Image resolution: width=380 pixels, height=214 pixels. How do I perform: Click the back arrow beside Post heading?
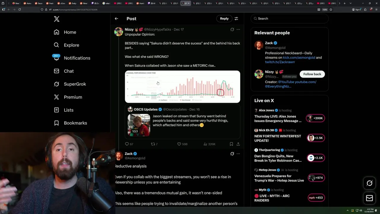pyautogui.click(x=116, y=18)
